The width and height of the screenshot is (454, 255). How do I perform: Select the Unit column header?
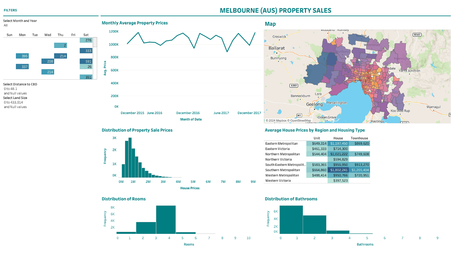coord(317,139)
